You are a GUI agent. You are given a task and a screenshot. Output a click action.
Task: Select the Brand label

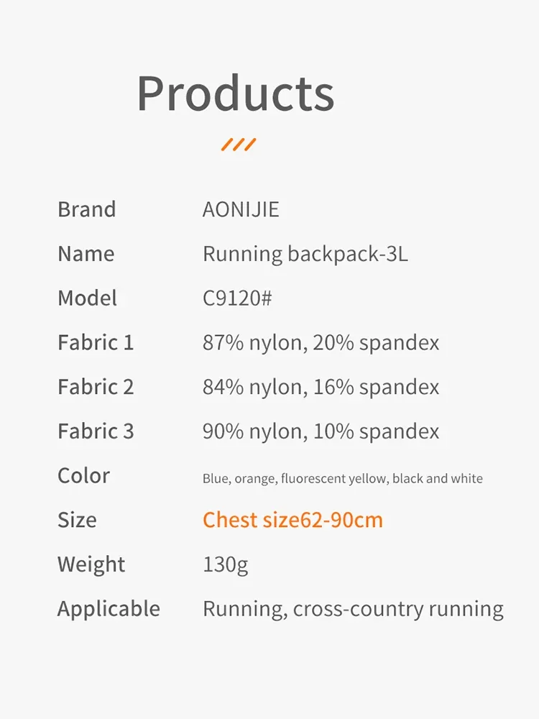point(86,209)
